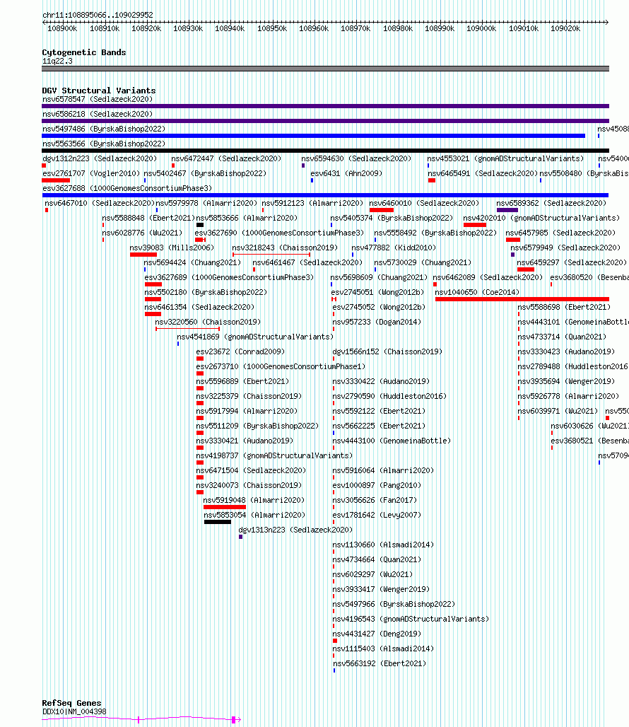The width and height of the screenshot is (629, 727).
Task: Click nsv5853666 (Almarri2020) label
Action: [247, 218]
